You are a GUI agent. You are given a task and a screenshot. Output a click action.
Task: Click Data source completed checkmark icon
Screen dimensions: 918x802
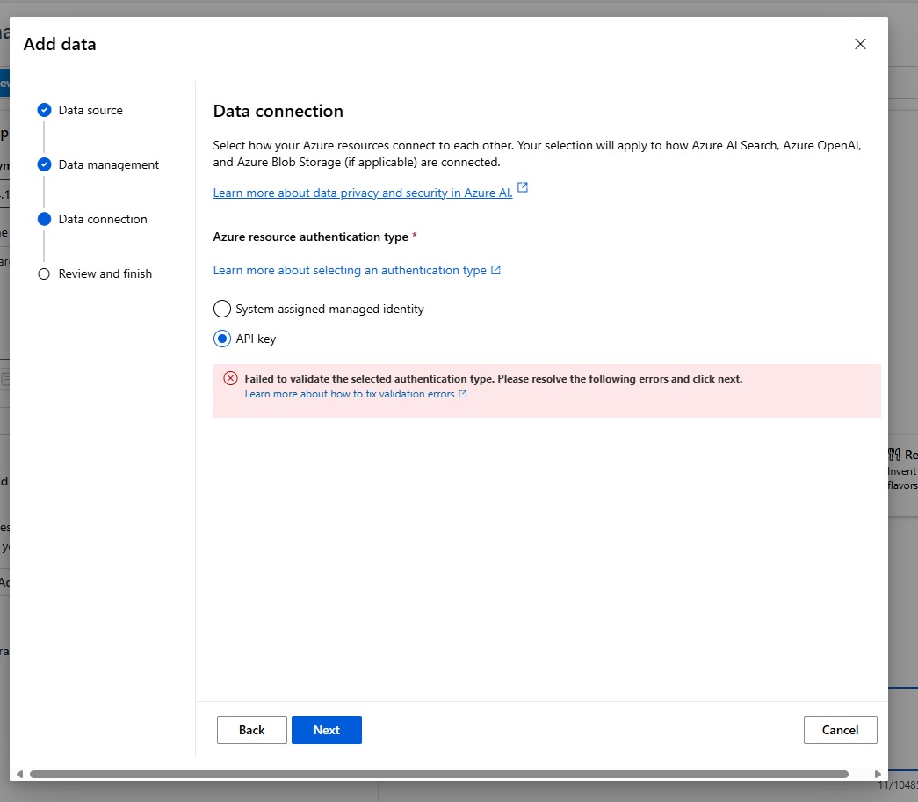45,110
